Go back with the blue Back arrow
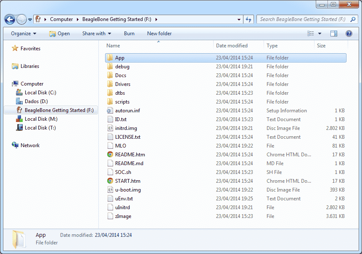Screen dimensions: 362x254 click(x=10, y=20)
